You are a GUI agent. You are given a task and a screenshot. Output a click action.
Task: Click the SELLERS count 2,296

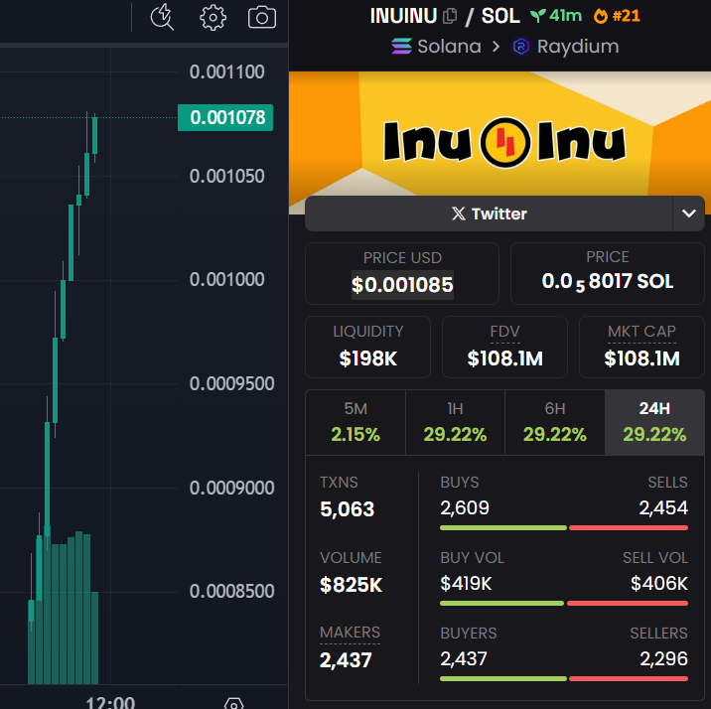[x=664, y=658]
